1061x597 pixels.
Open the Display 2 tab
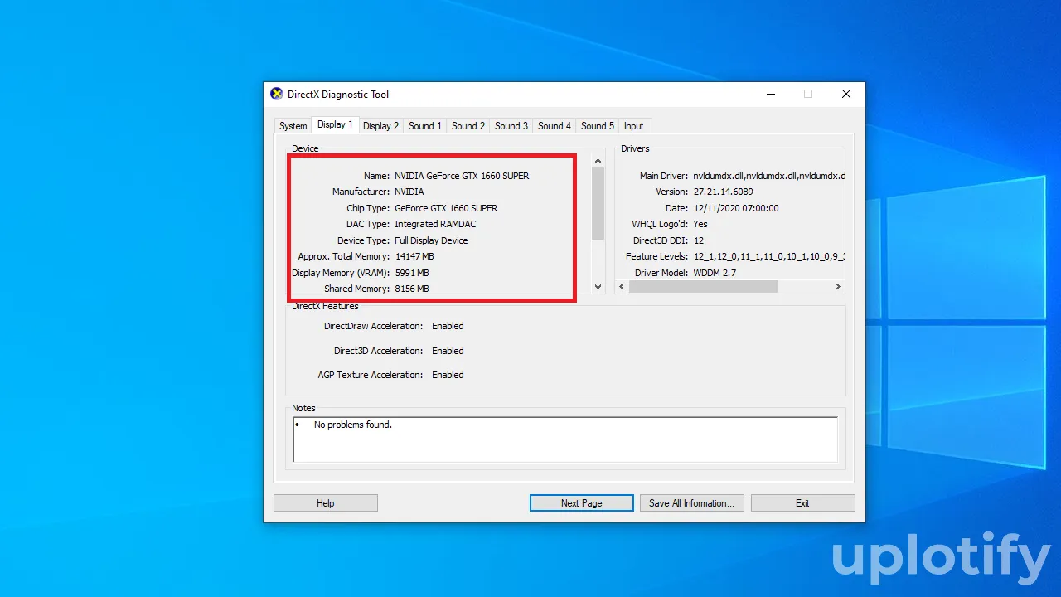[x=380, y=126]
